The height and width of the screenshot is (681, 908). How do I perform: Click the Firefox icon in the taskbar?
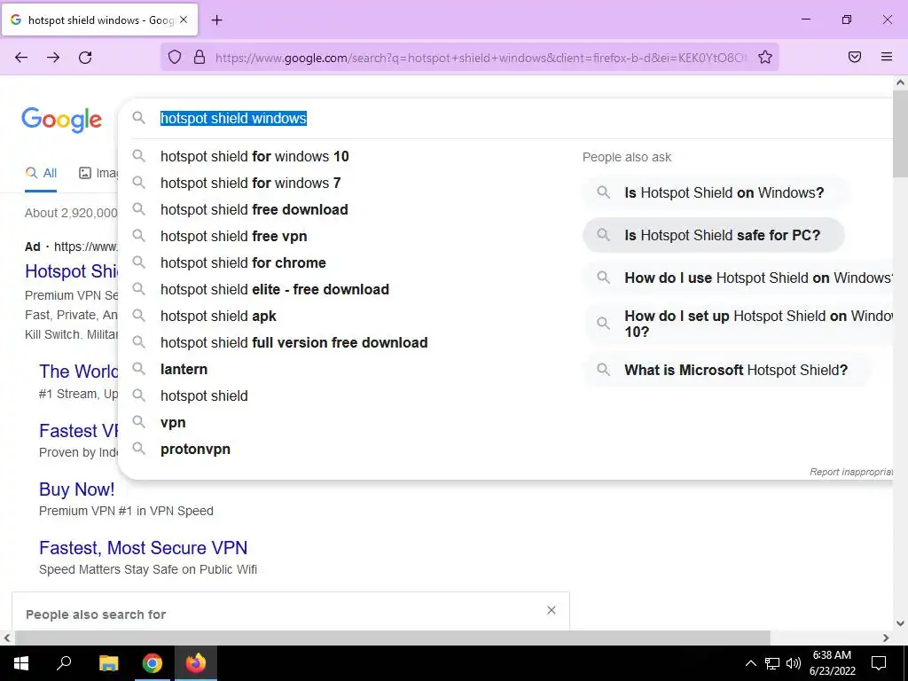tap(196, 663)
